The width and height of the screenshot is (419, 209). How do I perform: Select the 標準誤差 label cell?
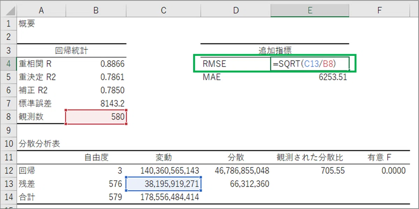41,103
